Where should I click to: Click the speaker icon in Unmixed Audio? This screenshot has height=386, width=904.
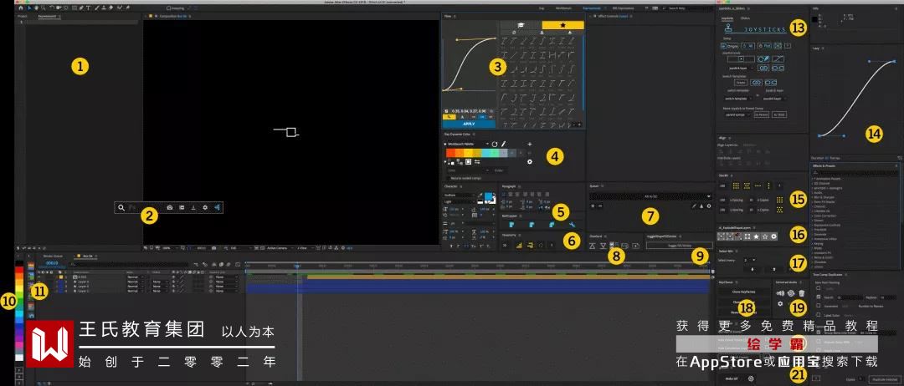[781, 292]
